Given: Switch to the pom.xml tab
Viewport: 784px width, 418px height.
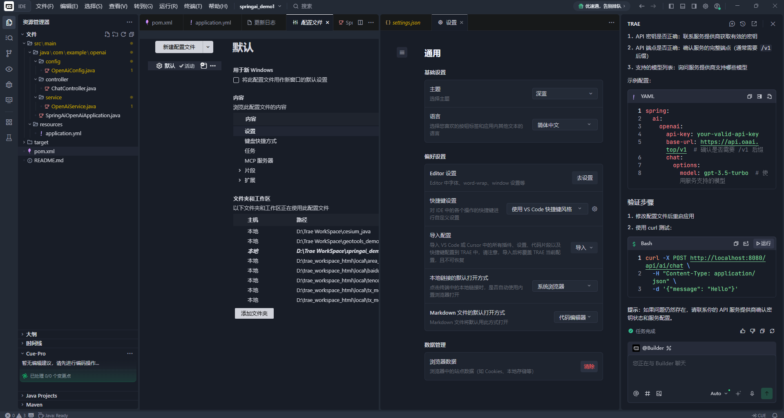Looking at the screenshot, I should pyautogui.click(x=161, y=22).
